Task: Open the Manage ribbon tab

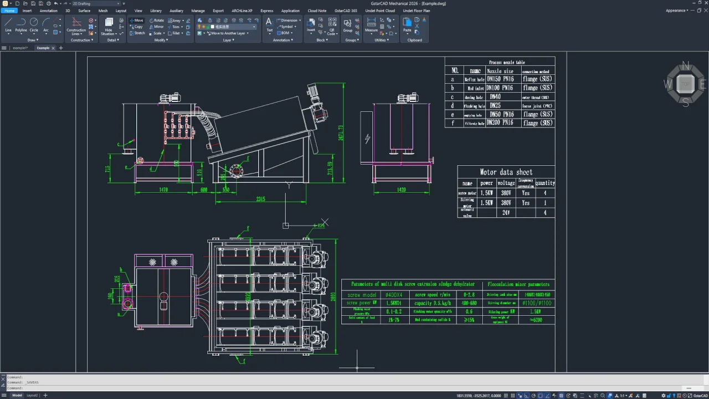Action: point(198,11)
